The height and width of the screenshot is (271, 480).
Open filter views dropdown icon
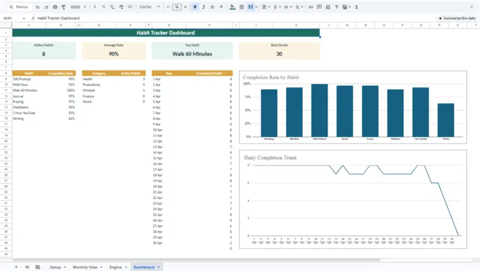pyautogui.click(x=346, y=7)
